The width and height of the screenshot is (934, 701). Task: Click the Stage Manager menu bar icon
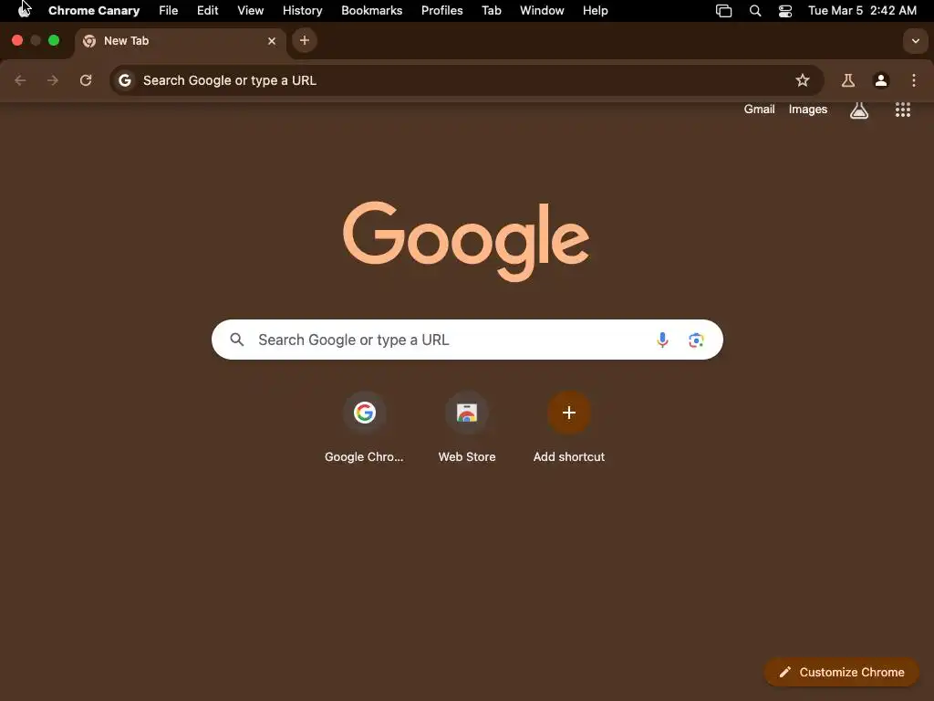723,11
